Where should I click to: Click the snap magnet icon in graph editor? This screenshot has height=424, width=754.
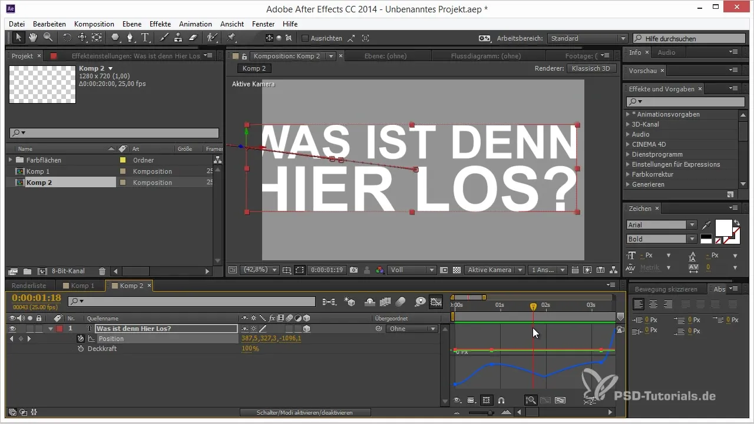coord(501,400)
